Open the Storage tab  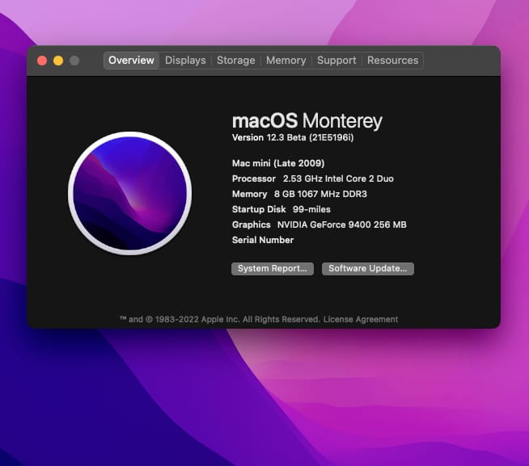click(236, 61)
